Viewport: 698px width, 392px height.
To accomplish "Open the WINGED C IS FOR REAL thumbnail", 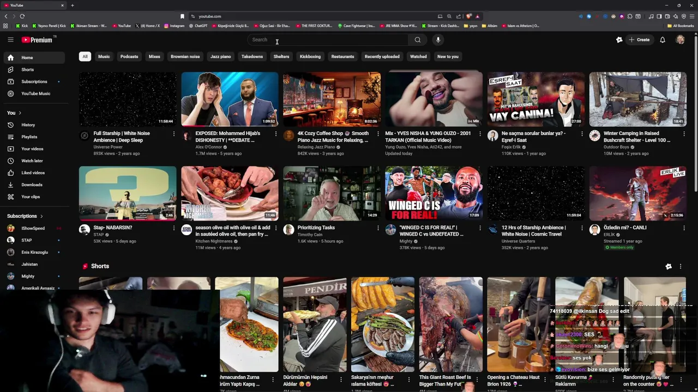I will (x=434, y=193).
